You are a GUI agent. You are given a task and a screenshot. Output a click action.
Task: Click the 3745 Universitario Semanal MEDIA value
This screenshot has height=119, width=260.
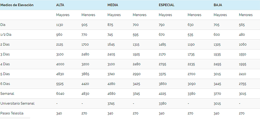[111, 104]
